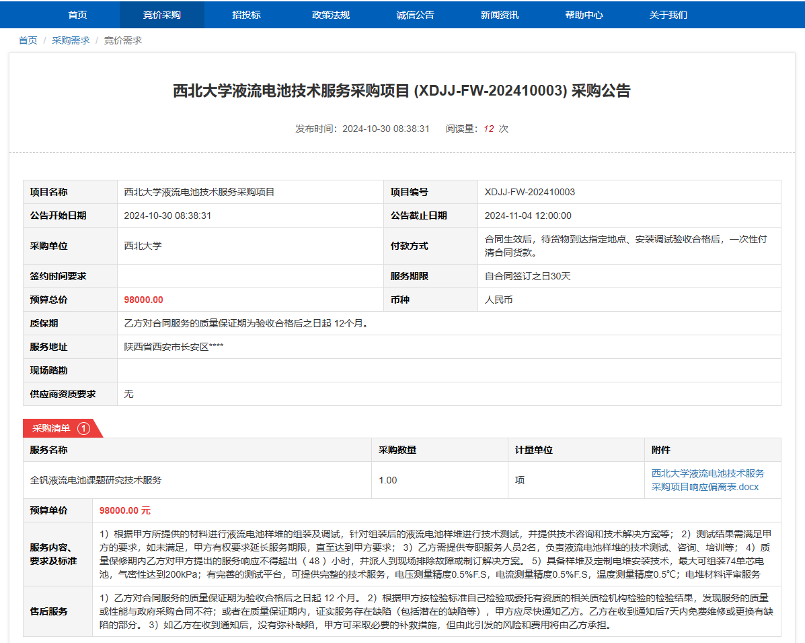Click the 预算单价 amount 98000.00 元
The height and width of the screenshot is (643, 805).
[x=125, y=510]
